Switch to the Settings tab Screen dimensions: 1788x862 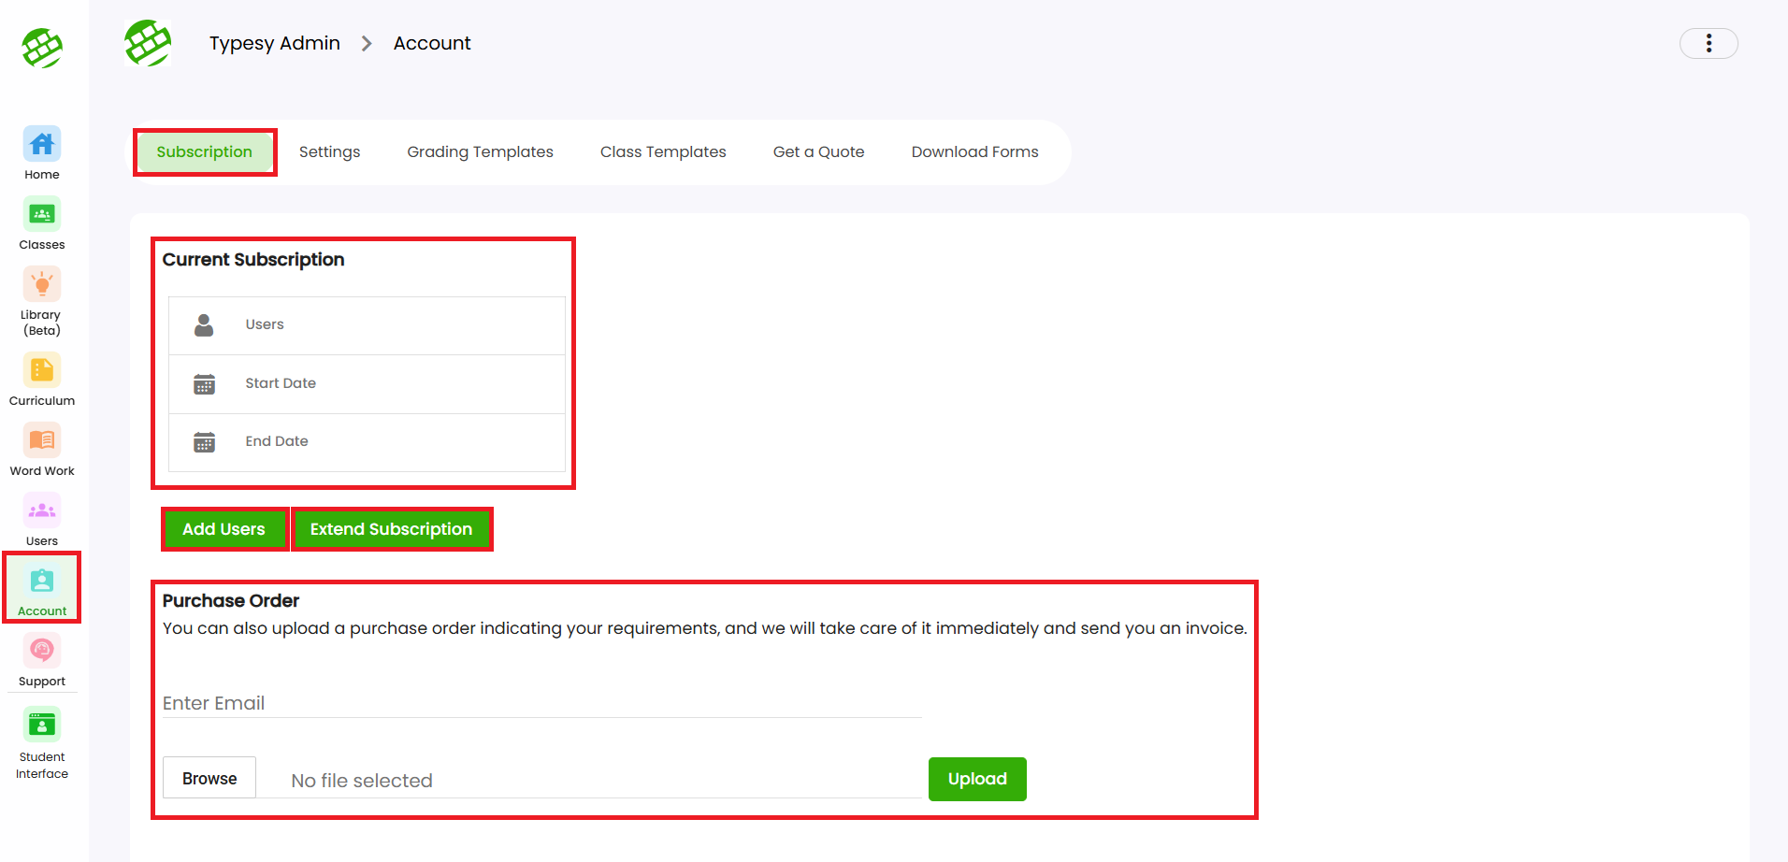(329, 152)
